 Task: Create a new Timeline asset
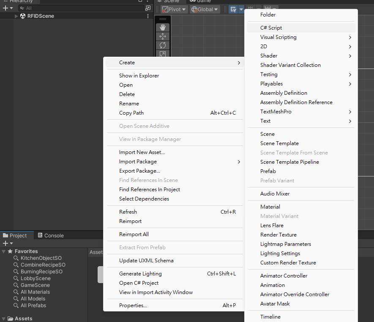pyautogui.click(x=301, y=317)
